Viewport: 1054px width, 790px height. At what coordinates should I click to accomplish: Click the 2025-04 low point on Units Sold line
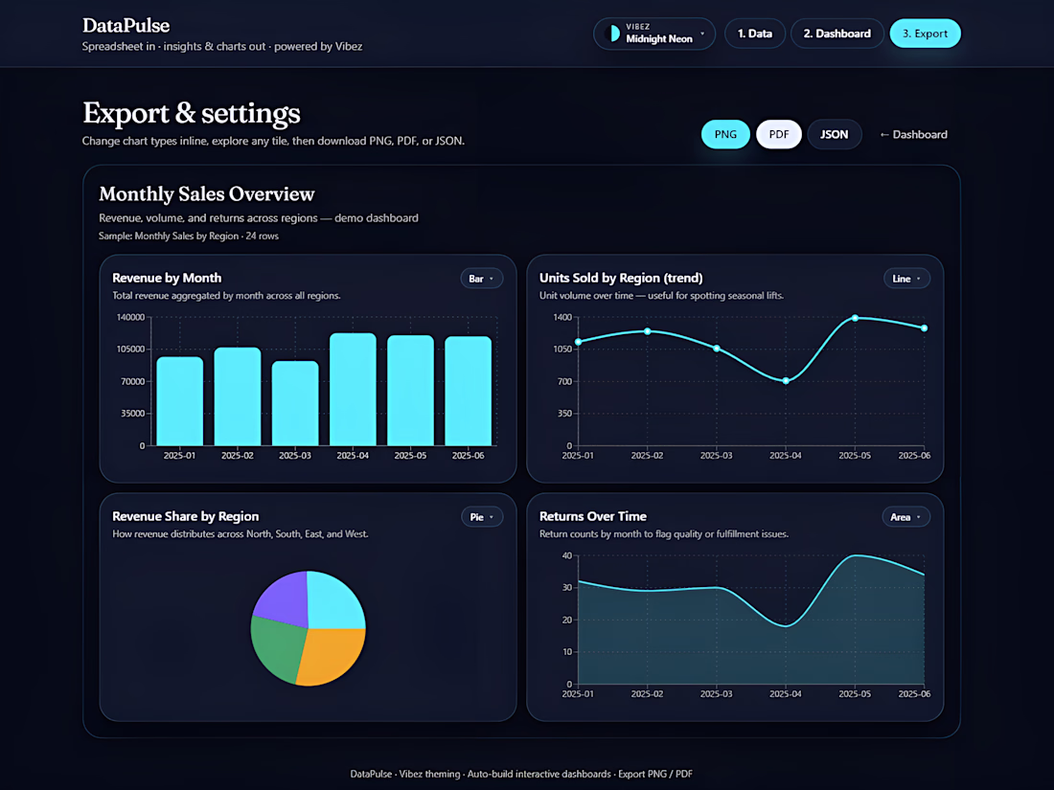(x=786, y=381)
